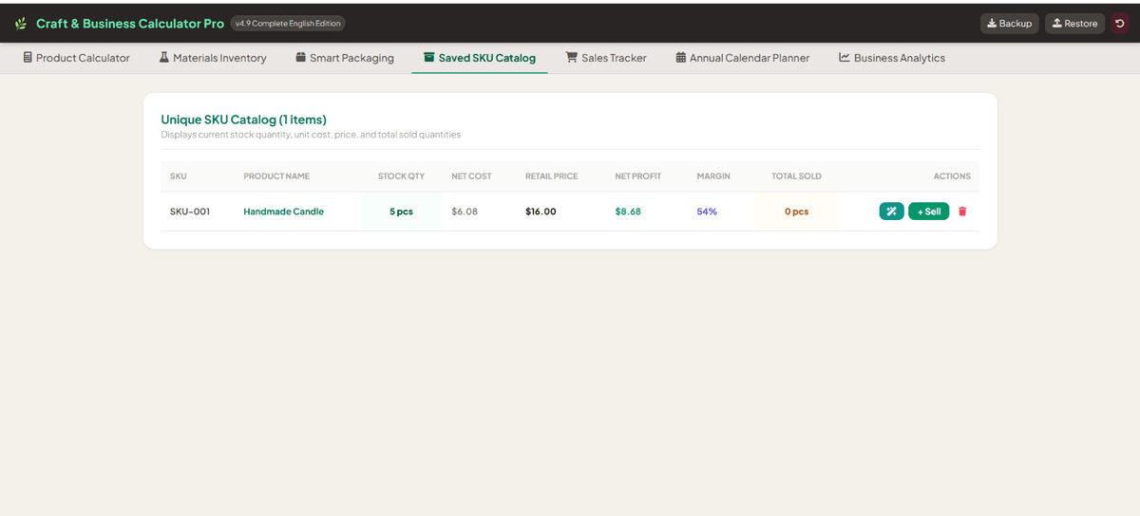
Task: Select the Saved SKU Catalog tab
Action: 480,58
